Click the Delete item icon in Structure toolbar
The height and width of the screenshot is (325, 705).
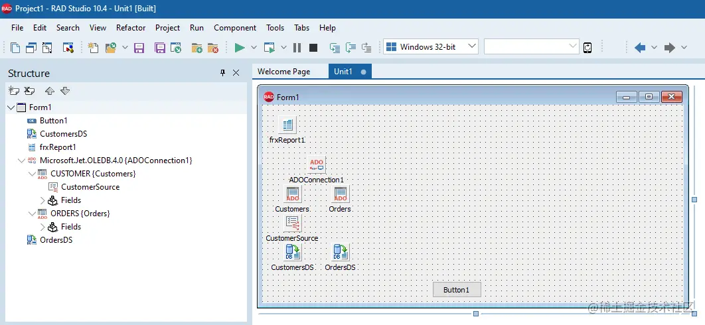coord(29,91)
